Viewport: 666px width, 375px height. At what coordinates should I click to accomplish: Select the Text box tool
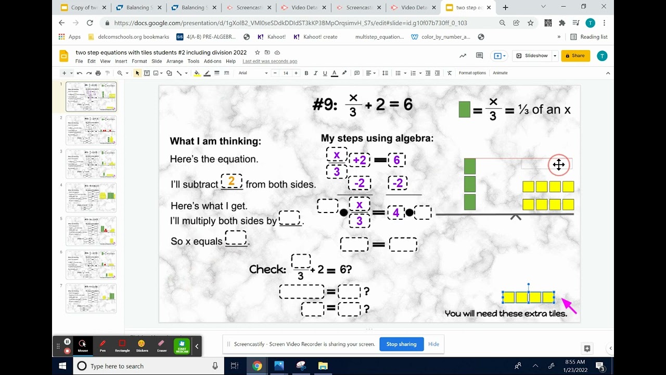[x=147, y=73]
